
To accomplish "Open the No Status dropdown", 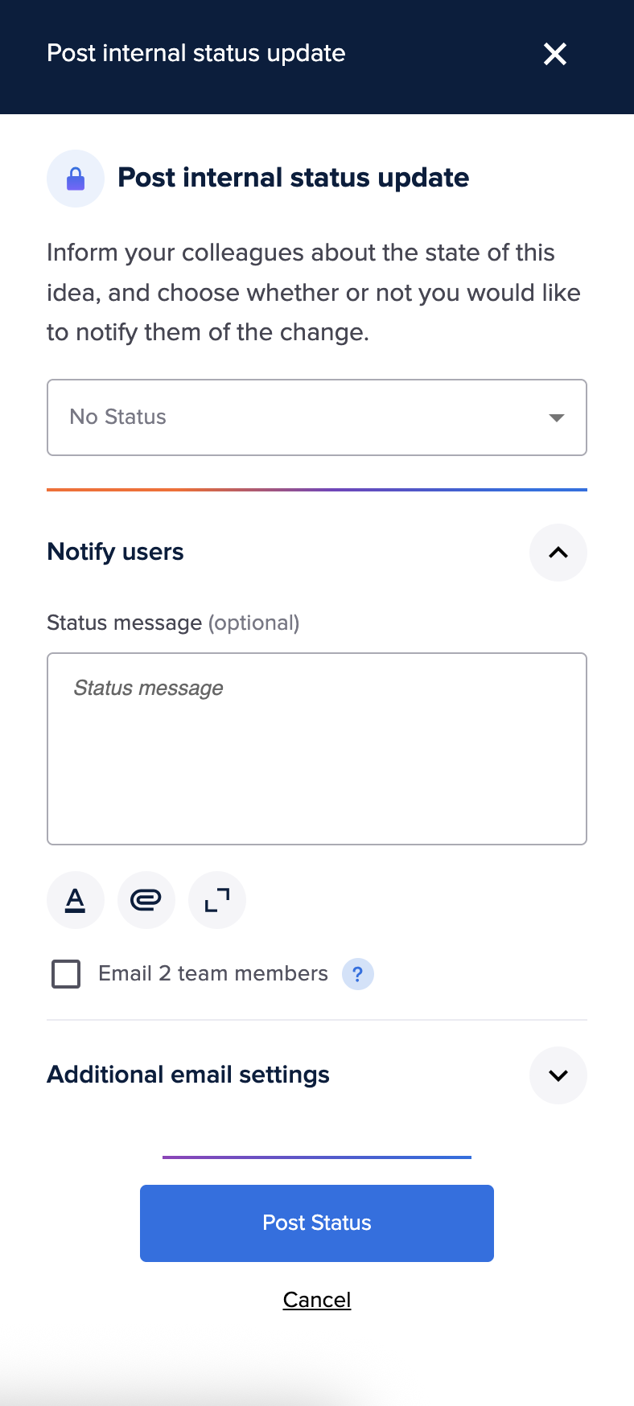I will point(317,417).
